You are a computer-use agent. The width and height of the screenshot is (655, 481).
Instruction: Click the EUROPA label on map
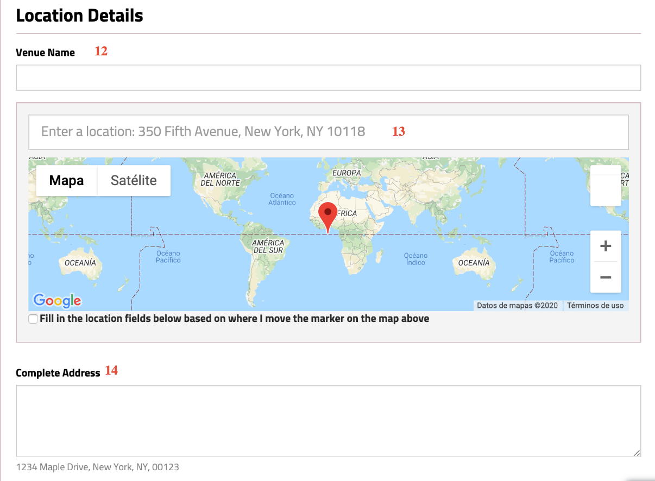(x=346, y=173)
